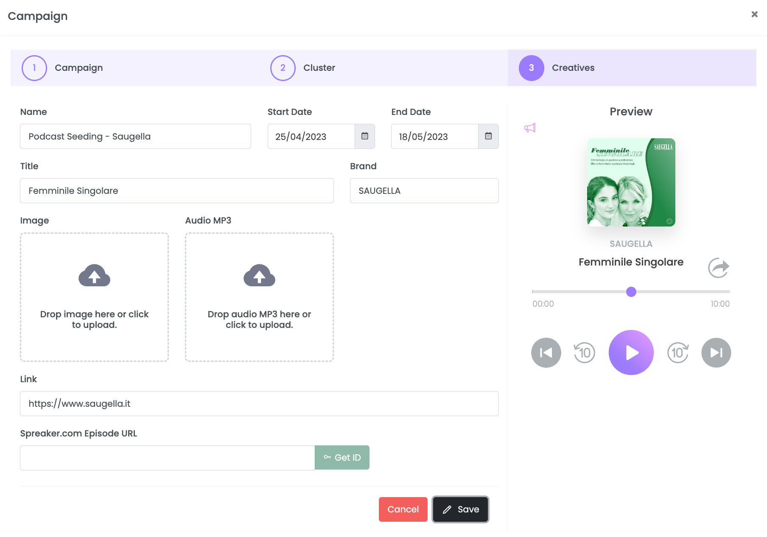The image size is (767, 537).
Task: Cancel the campaign edit
Action: pyautogui.click(x=403, y=509)
